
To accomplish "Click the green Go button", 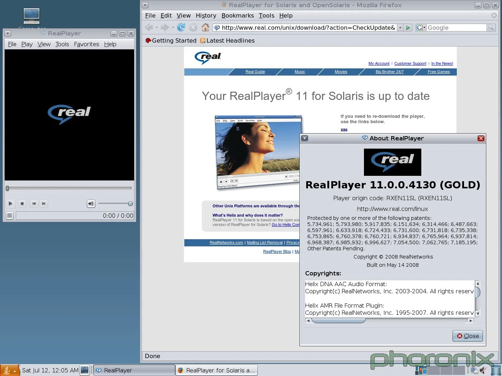I will click(408, 28).
